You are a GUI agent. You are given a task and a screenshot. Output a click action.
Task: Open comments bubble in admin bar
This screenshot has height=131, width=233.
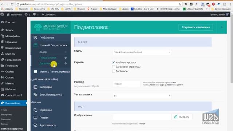click(x=36, y=15)
